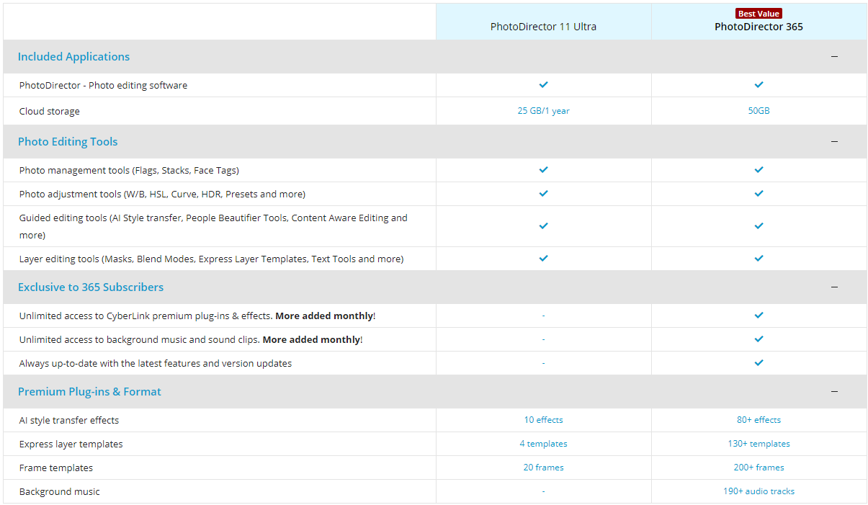Screen dimensions: 868x505
Task: Click the CyberLink premium plug-ins row label
Action: pyautogui.click(x=197, y=316)
